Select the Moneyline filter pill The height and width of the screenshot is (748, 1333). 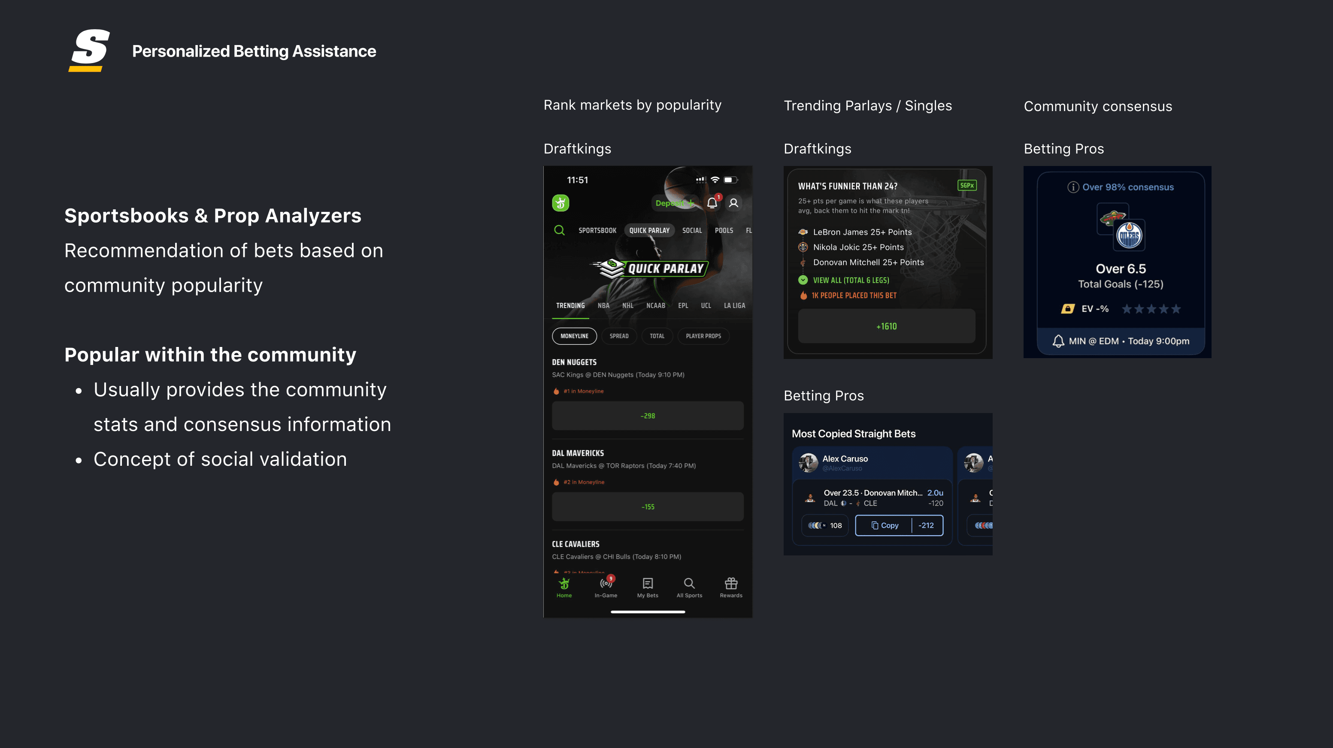click(574, 336)
